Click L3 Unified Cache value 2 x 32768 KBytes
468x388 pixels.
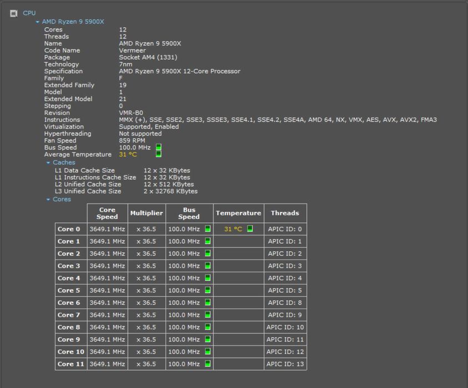(x=170, y=191)
